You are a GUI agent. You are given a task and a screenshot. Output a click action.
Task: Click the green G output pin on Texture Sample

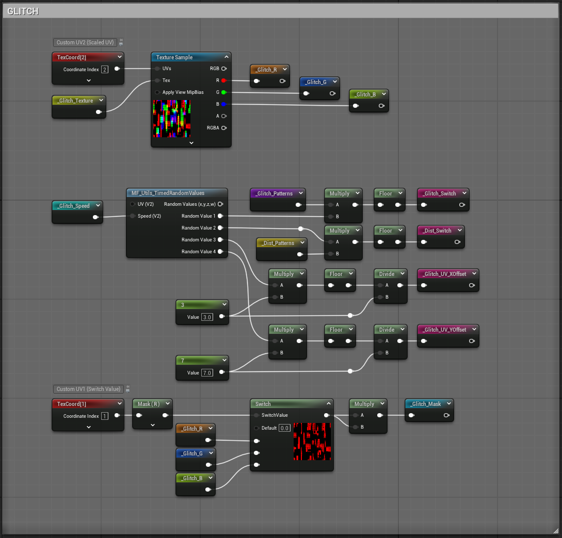(x=223, y=92)
